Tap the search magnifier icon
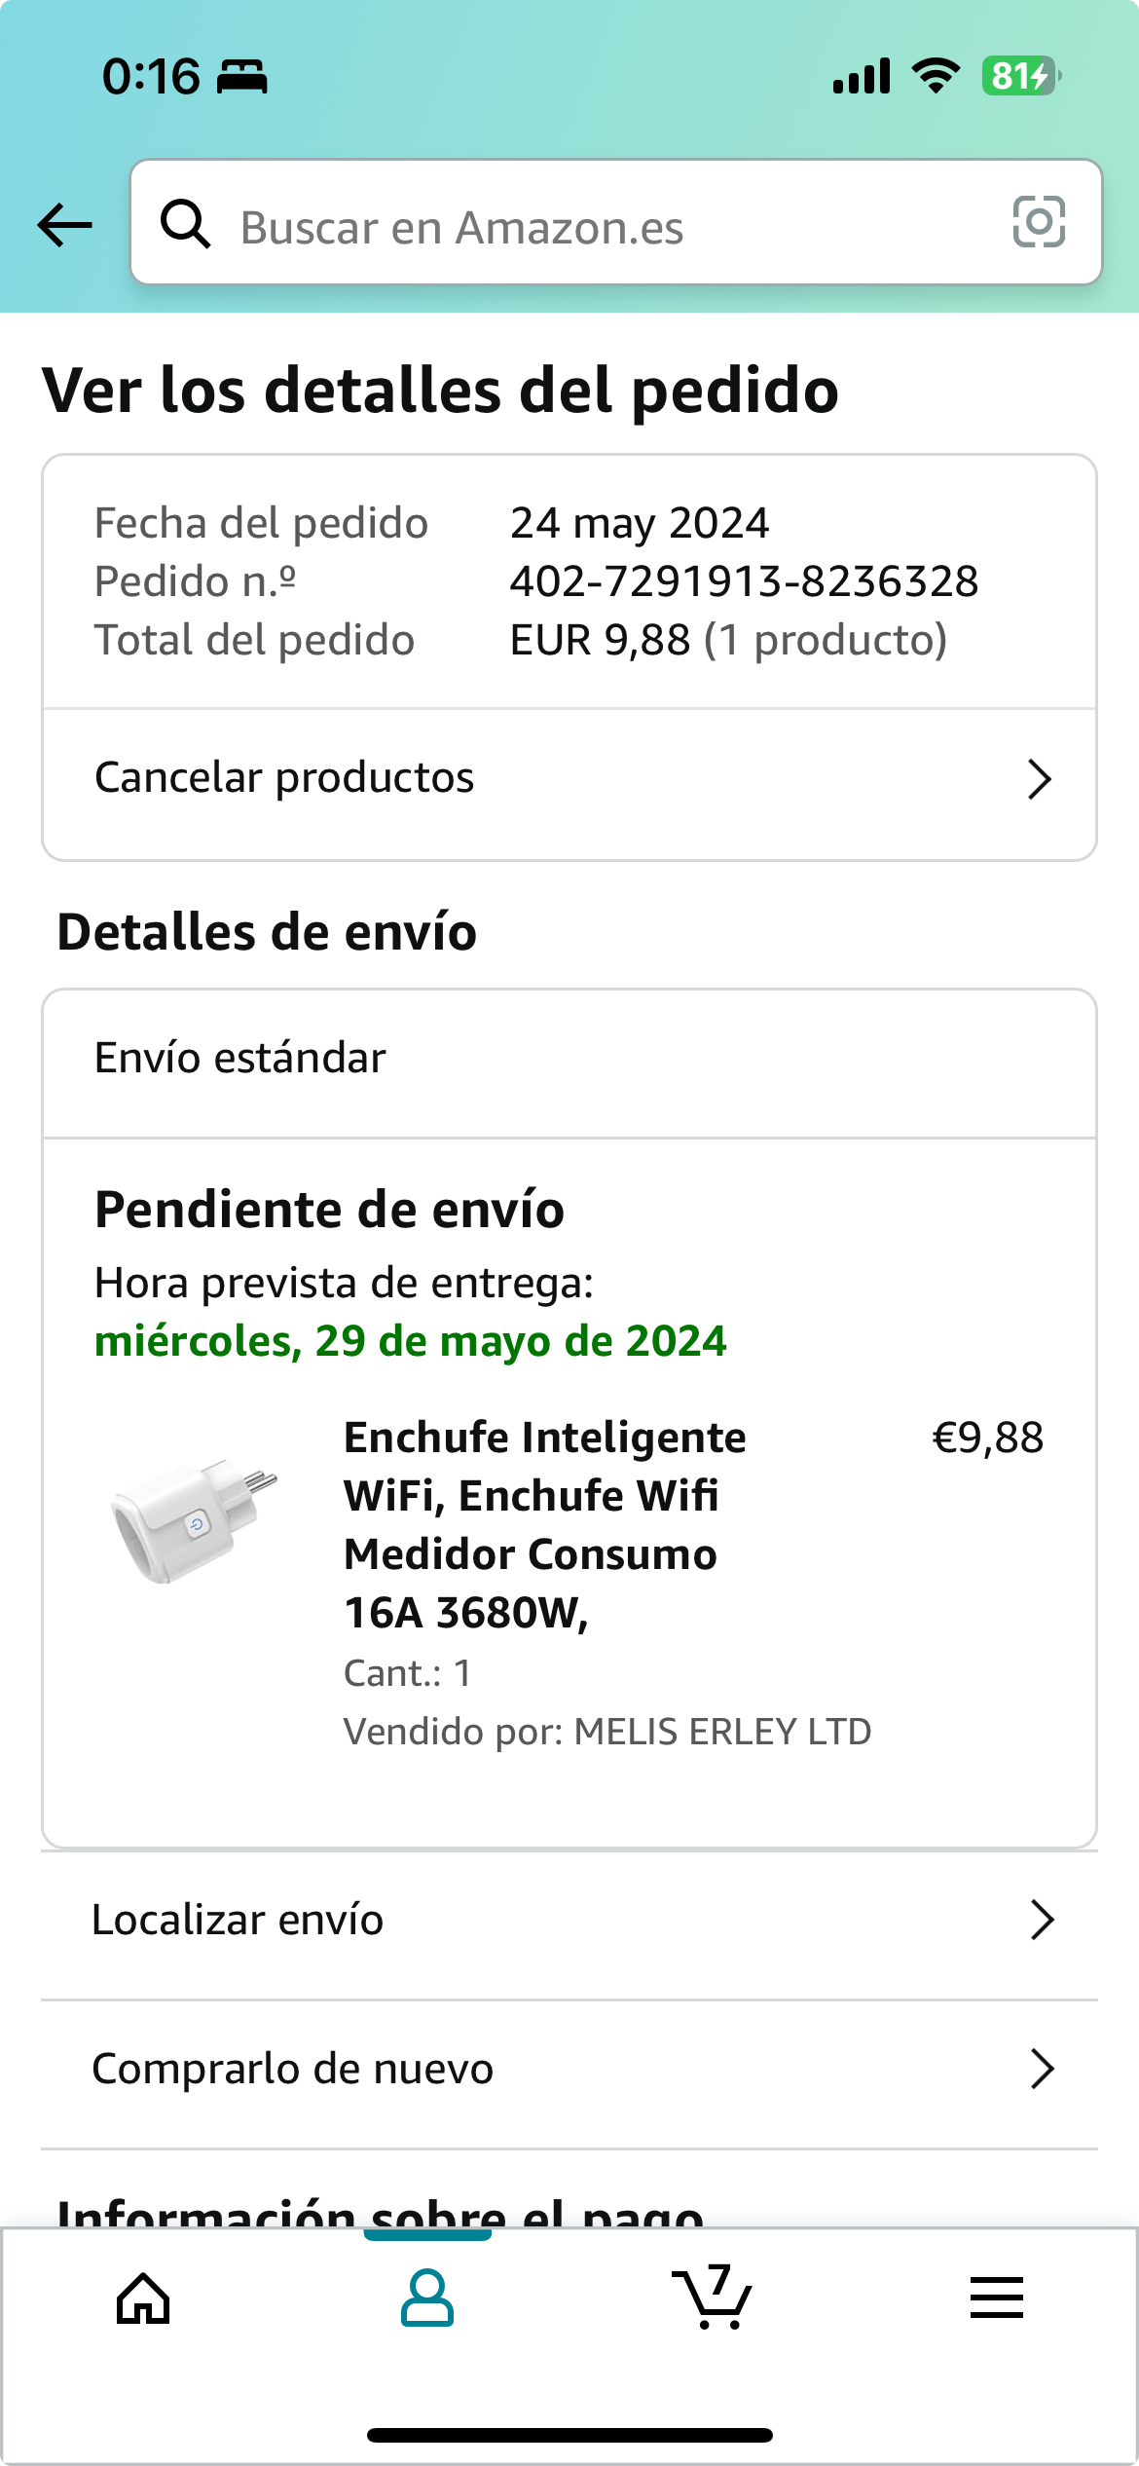 (185, 224)
